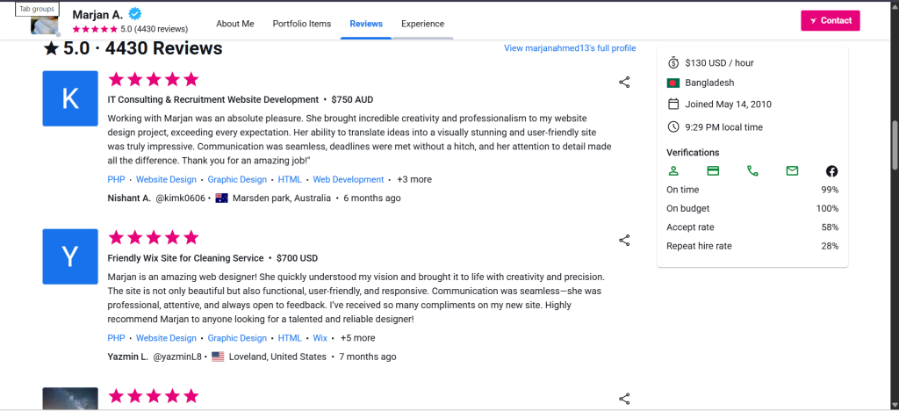The height and width of the screenshot is (411, 899).
Task: Click the Accept rate 58% value
Action: pos(830,227)
